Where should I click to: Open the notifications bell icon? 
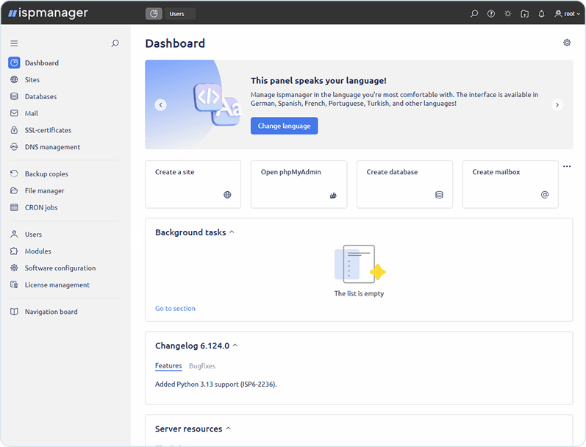(x=541, y=14)
